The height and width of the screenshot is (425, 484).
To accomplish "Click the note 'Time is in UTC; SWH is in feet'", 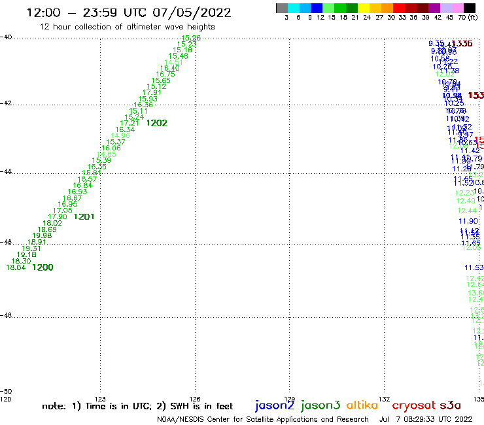I will (x=137, y=406).
